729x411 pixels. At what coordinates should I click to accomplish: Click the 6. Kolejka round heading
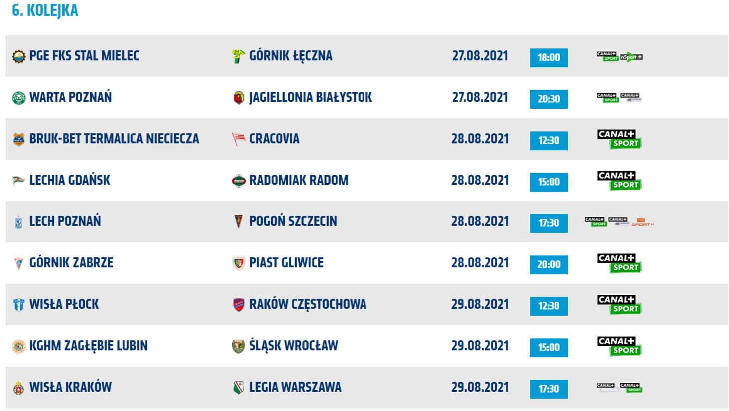(x=45, y=10)
